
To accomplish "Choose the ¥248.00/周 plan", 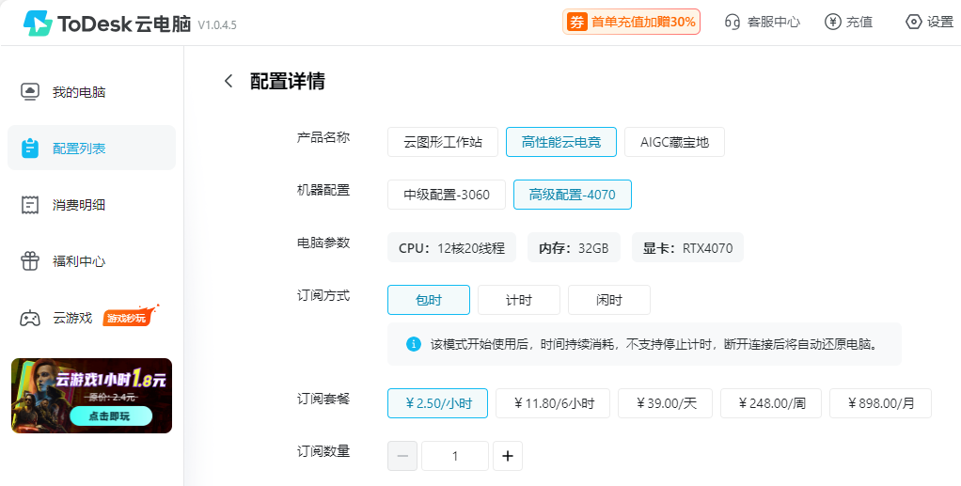I will point(771,403).
